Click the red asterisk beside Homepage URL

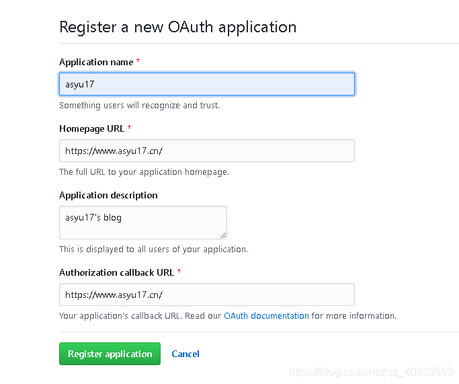pos(129,127)
